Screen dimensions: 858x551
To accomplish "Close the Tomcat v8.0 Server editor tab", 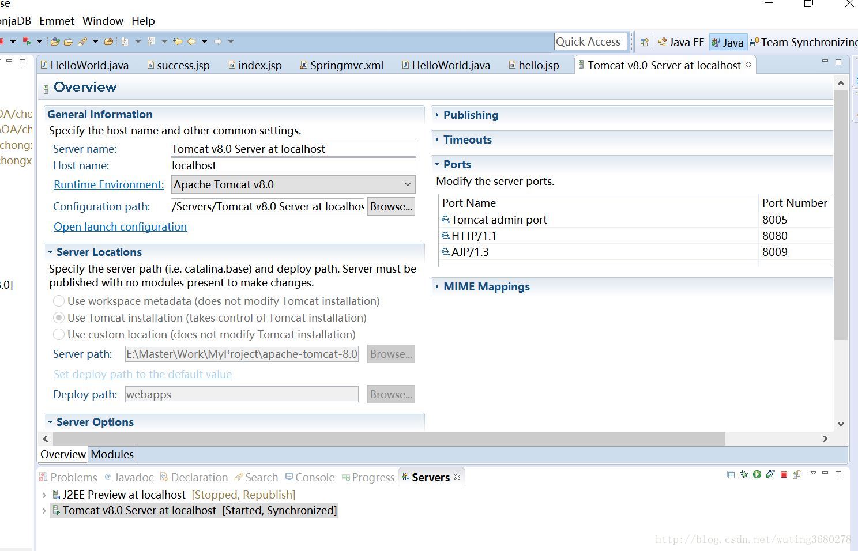I will click(748, 65).
